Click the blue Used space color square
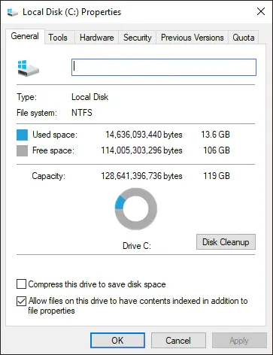Screen dimensions: 273x355 tap(22, 135)
